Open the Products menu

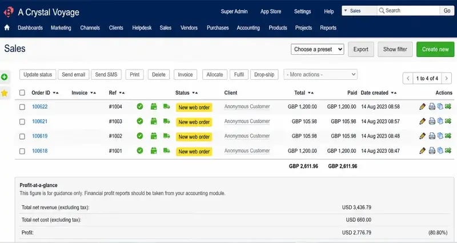coord(278,27)
